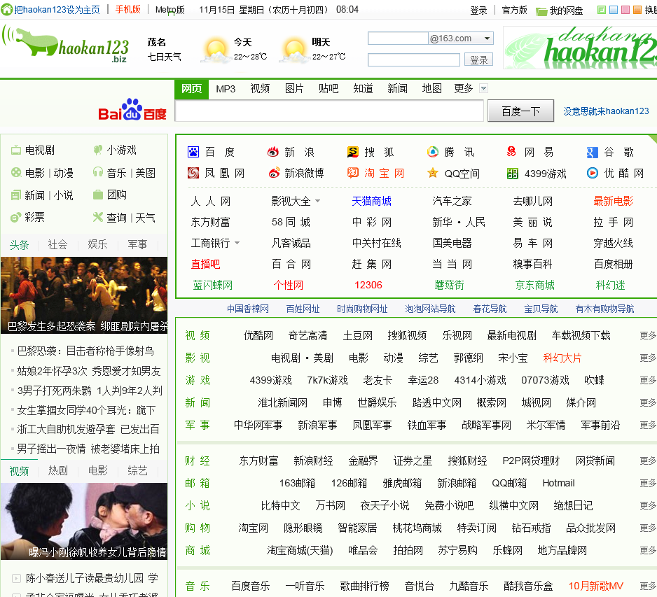Click the headphones icon next to 音乐

(x=97, y=172)
